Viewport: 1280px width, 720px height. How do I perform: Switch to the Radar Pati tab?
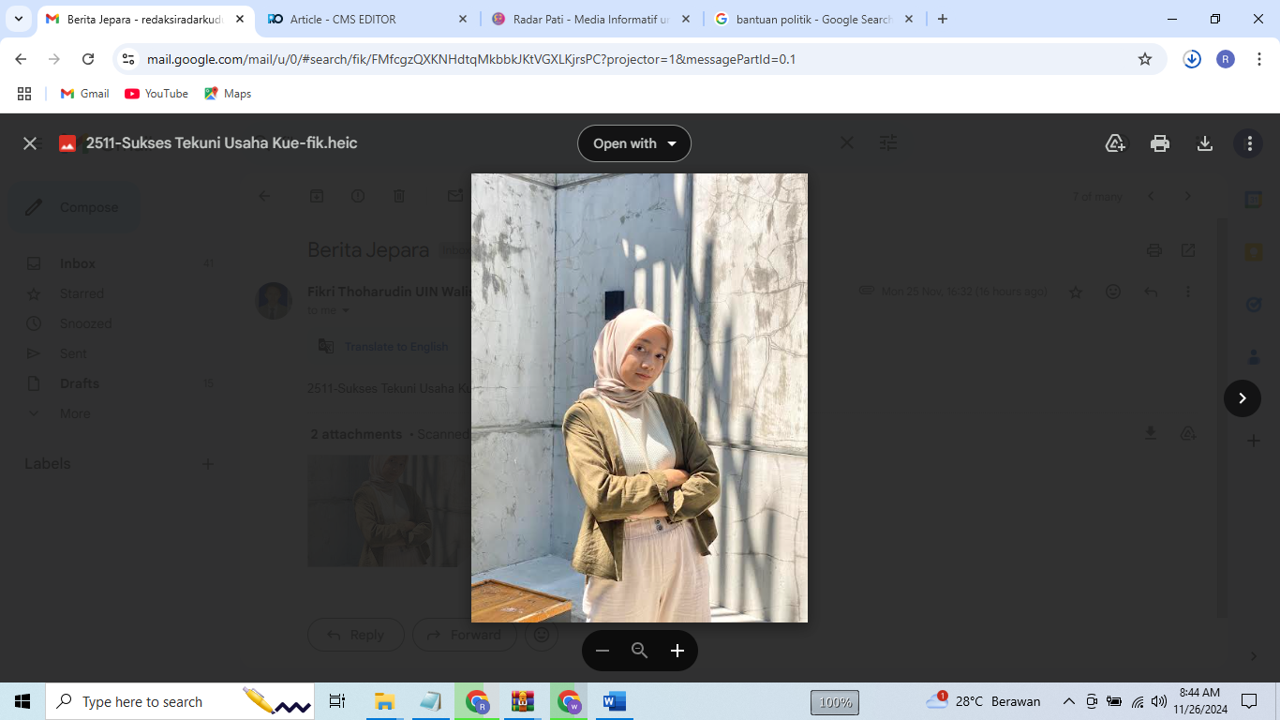(590, 19)
